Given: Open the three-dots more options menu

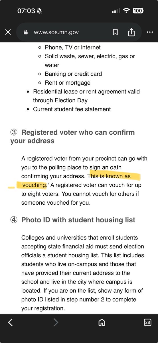Looking at the screenshot, I should (x=150, y=32).
